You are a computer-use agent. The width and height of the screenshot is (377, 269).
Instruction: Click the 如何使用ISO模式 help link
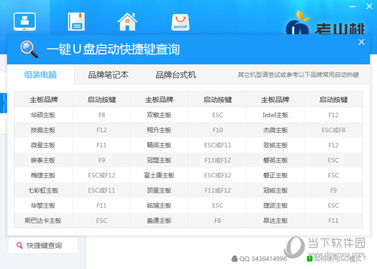337,259
